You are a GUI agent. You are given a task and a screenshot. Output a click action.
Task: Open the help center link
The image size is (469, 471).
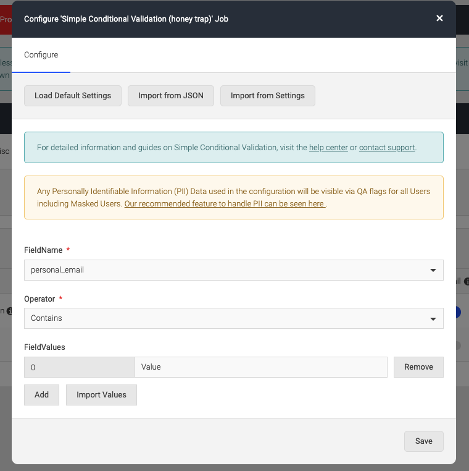coord(328,148)
